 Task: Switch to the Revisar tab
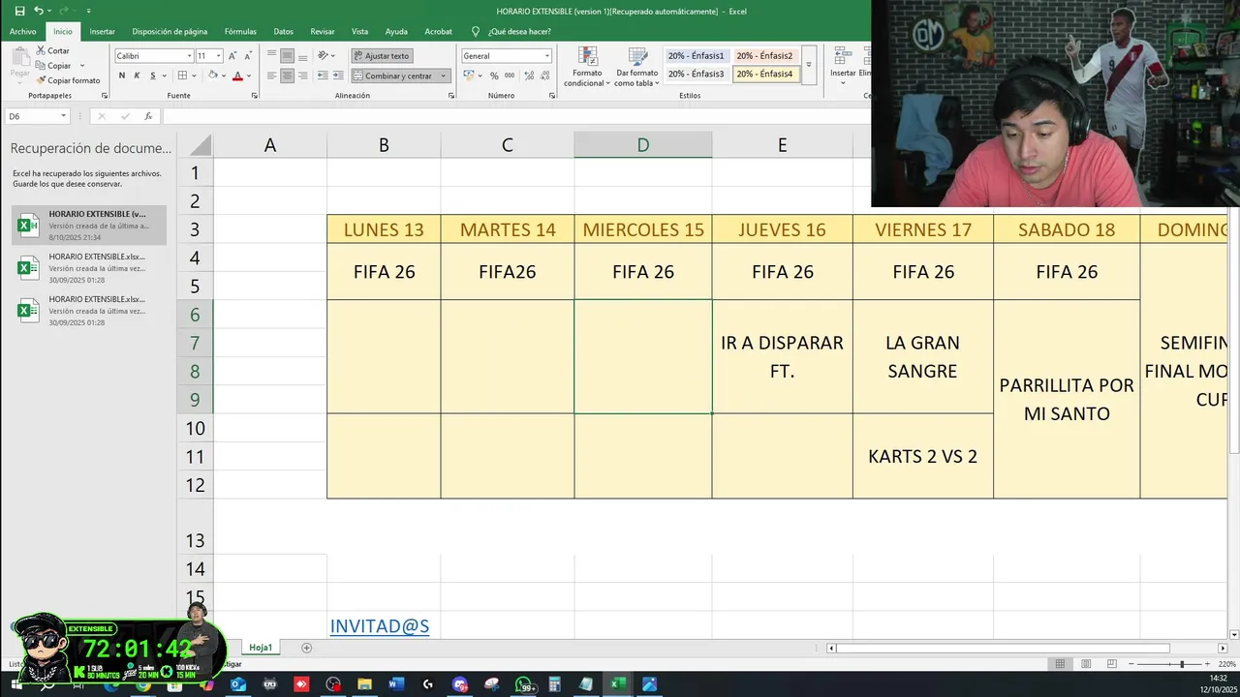[x=323, y=31]
